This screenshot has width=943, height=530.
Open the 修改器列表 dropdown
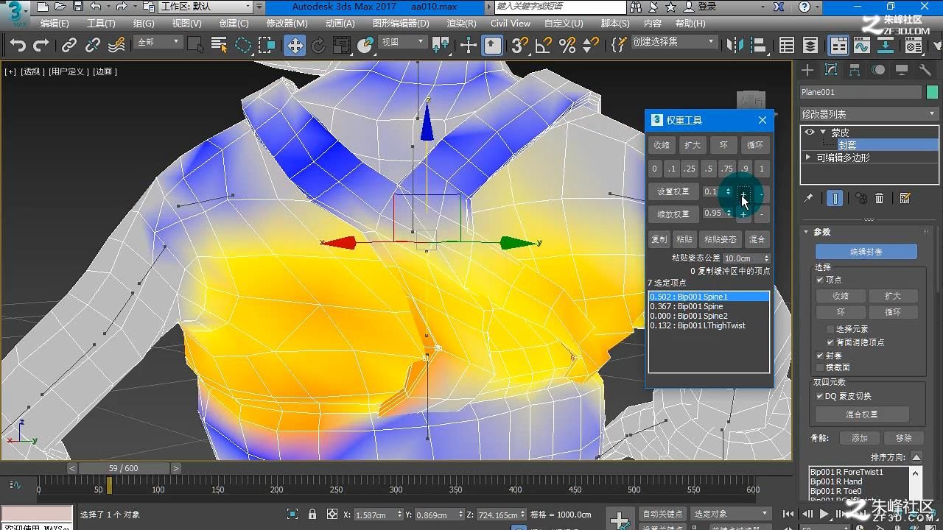[x=868, y=114]
